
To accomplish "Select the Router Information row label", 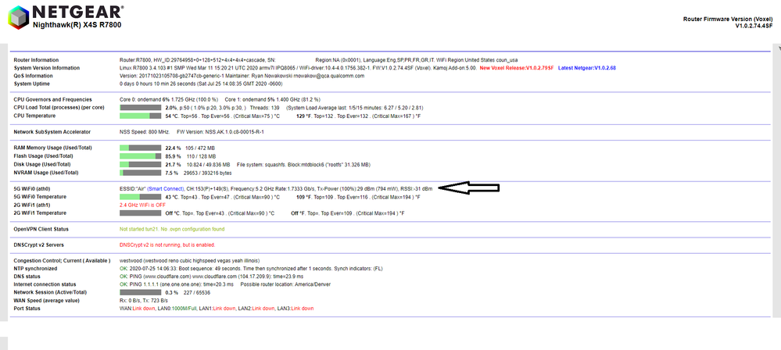I will 36,59.
